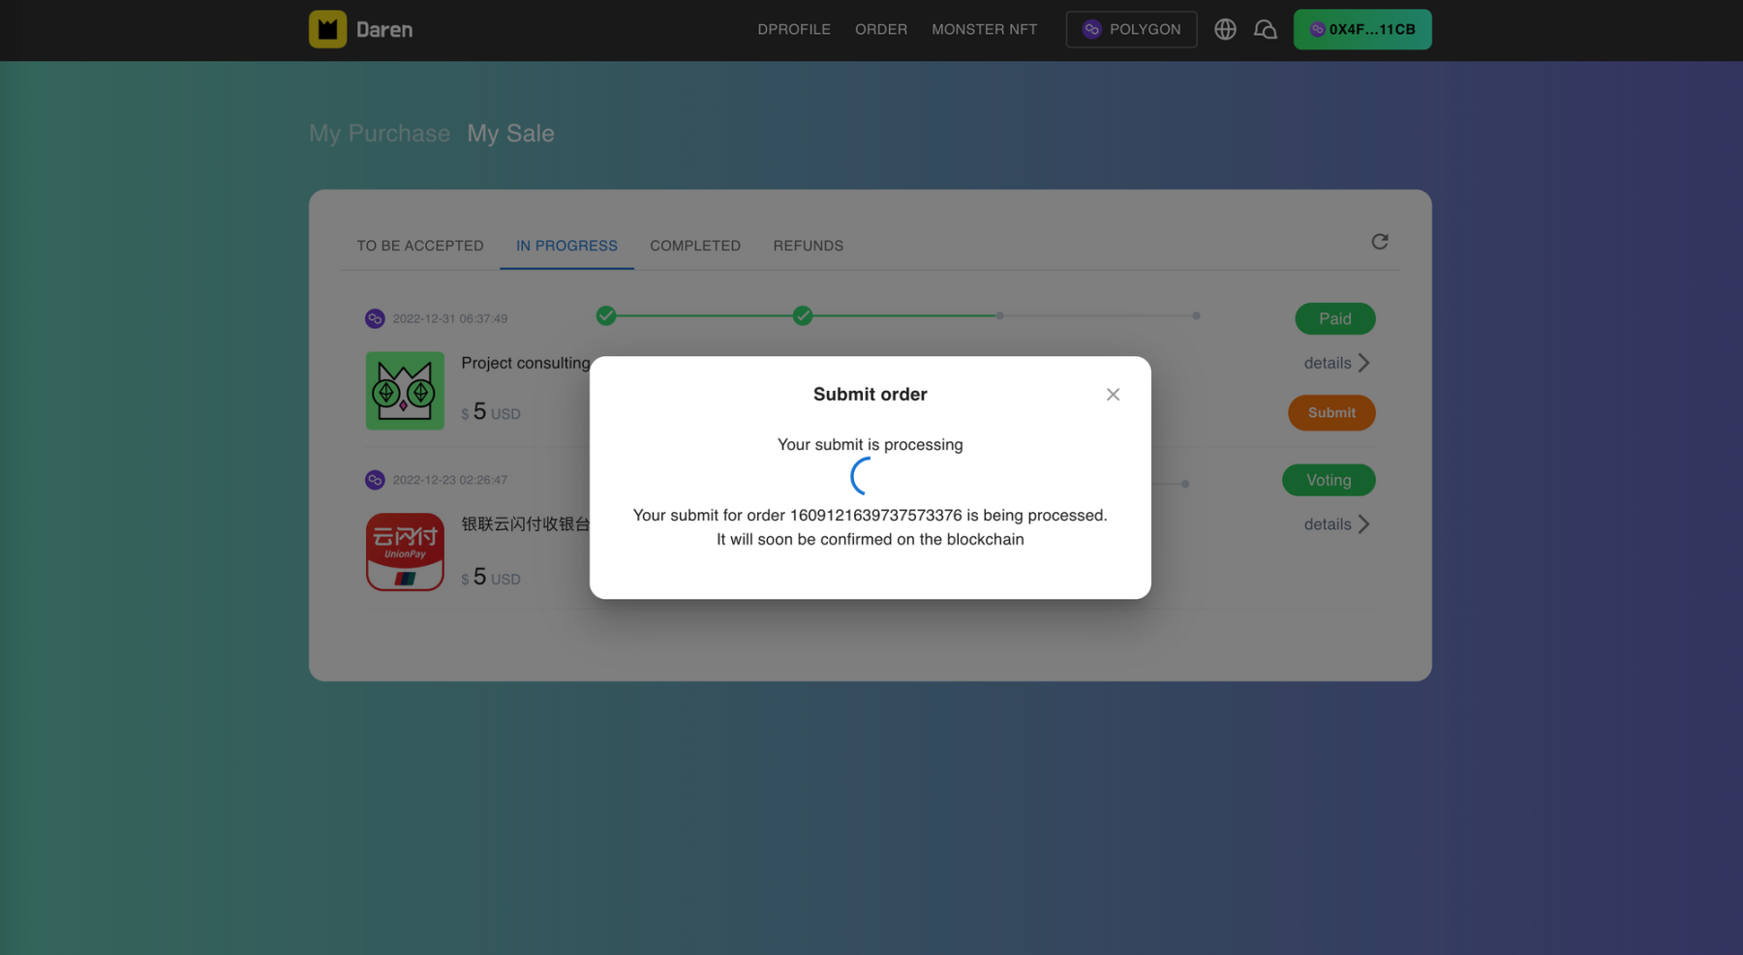The height and width of the screenshot is (955, 1743).
Task: Open the Refunds tab
Action: tap(808, 246)
